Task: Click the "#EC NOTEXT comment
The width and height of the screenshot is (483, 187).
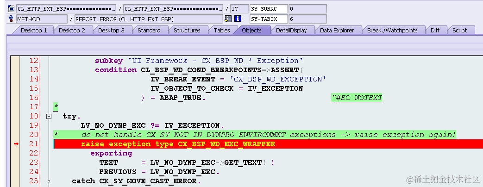Action: pos(357,98)
